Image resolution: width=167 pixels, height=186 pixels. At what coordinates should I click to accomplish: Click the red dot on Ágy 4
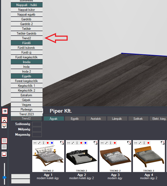pos(148,143)
